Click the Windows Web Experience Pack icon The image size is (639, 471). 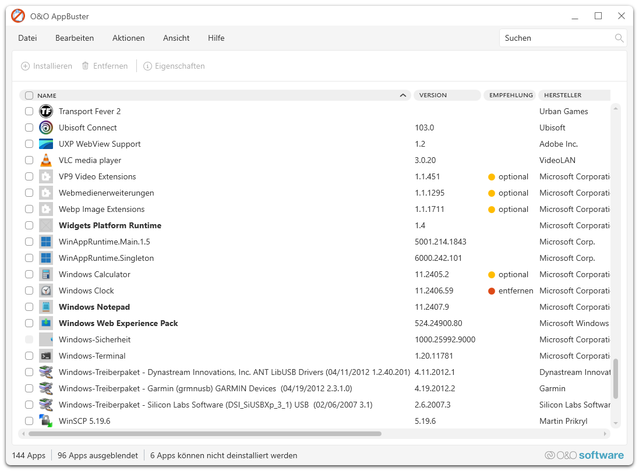click(x=46, y=323)
